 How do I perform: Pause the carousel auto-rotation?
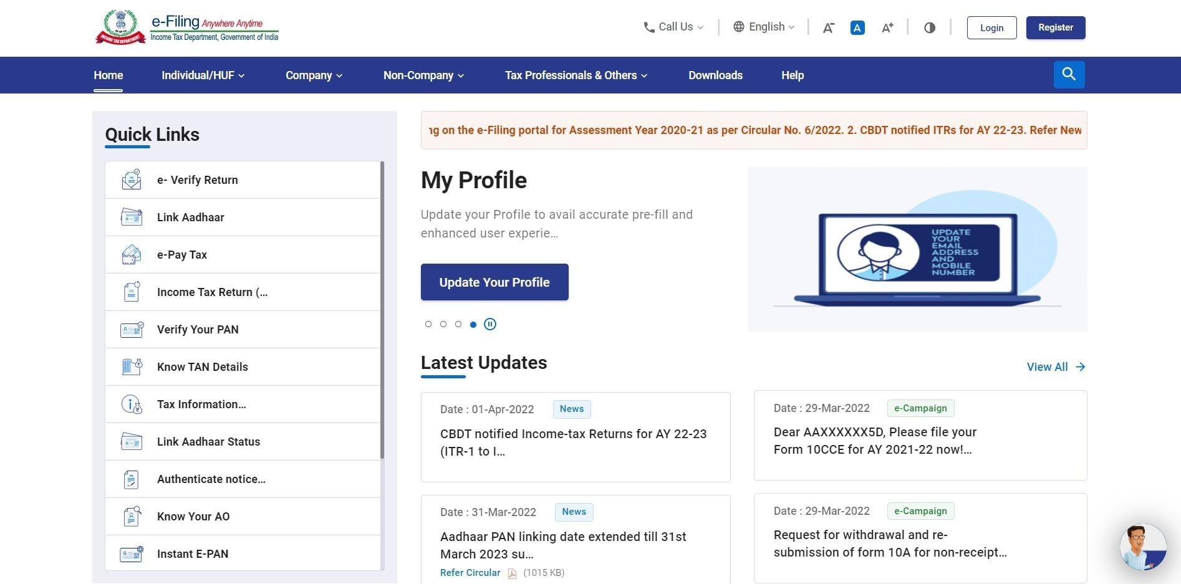tap(490, 324)
